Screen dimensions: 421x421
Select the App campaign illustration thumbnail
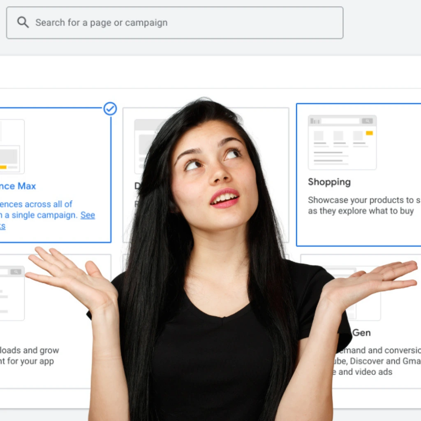[x=12, y=293]
